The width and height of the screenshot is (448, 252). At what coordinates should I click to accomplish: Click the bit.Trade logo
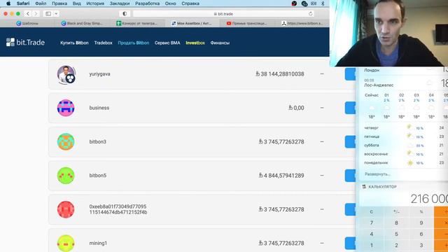pos(25,42)
